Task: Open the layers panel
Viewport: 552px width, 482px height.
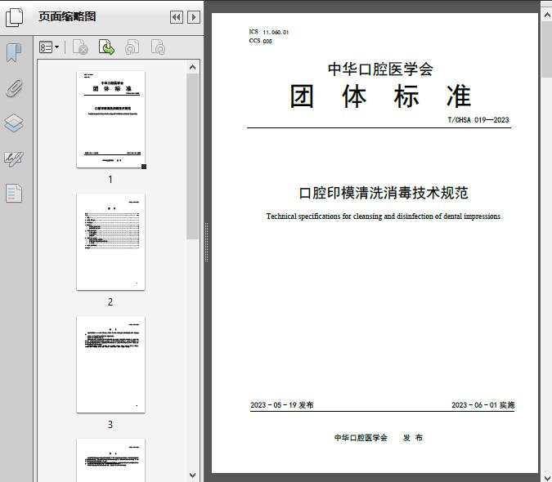Action: pyautogui.click(x=14, y=123)
